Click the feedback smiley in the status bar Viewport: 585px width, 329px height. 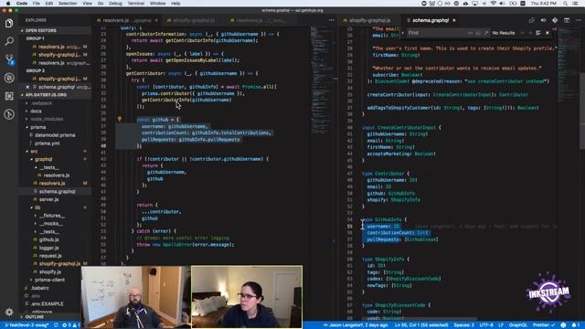[563, 325]
